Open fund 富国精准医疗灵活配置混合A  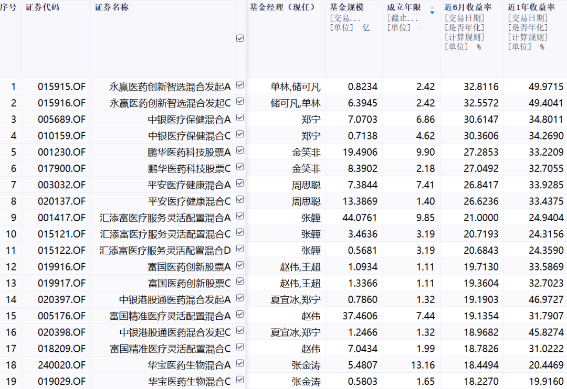[x=170, y=317]
